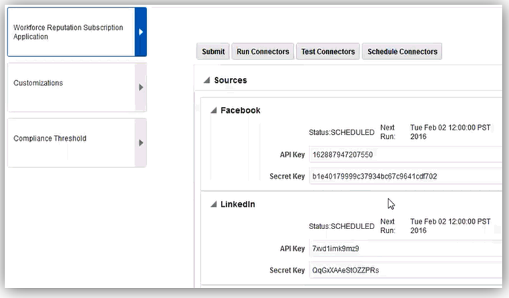
Task: Collapse the Facebook section triangle
Action: (213, 111)
